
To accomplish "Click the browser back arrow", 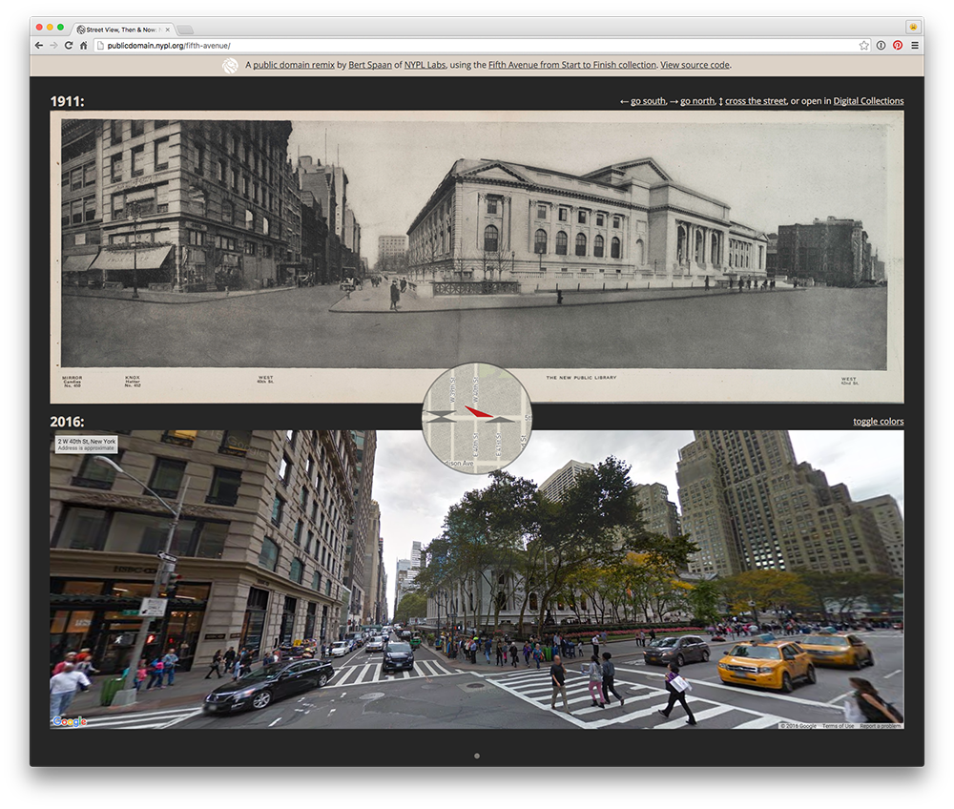I will [x=36, y=44].
